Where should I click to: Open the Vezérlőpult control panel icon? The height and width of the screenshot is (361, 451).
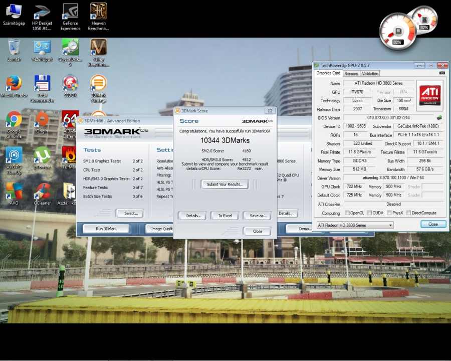pos(42,51)
